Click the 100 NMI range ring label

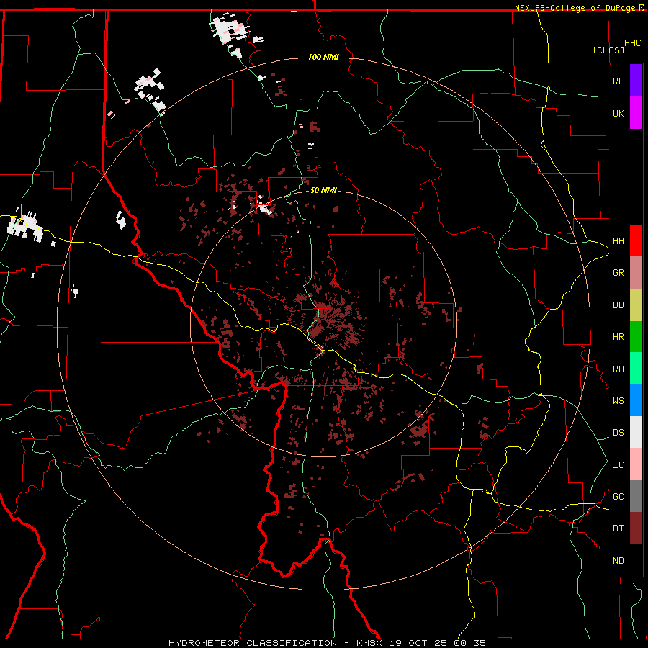pos(323,57)
